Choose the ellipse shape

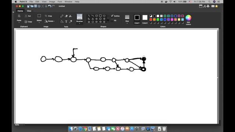tap(104, 16)
